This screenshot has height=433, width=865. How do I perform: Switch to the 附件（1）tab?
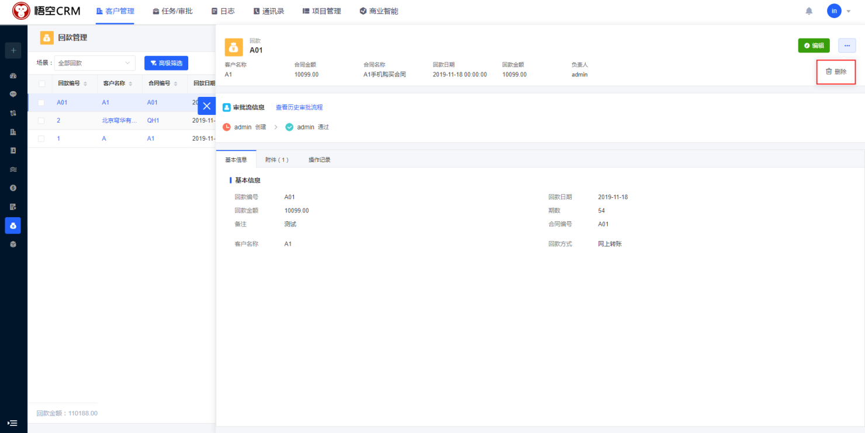click(x=277, y=160)
